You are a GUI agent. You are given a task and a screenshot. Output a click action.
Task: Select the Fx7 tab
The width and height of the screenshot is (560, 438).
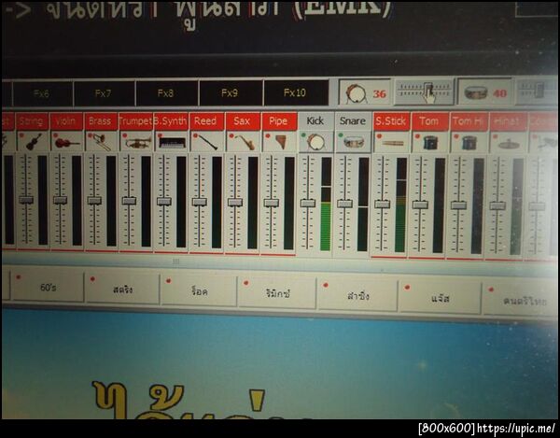point(104,93)
